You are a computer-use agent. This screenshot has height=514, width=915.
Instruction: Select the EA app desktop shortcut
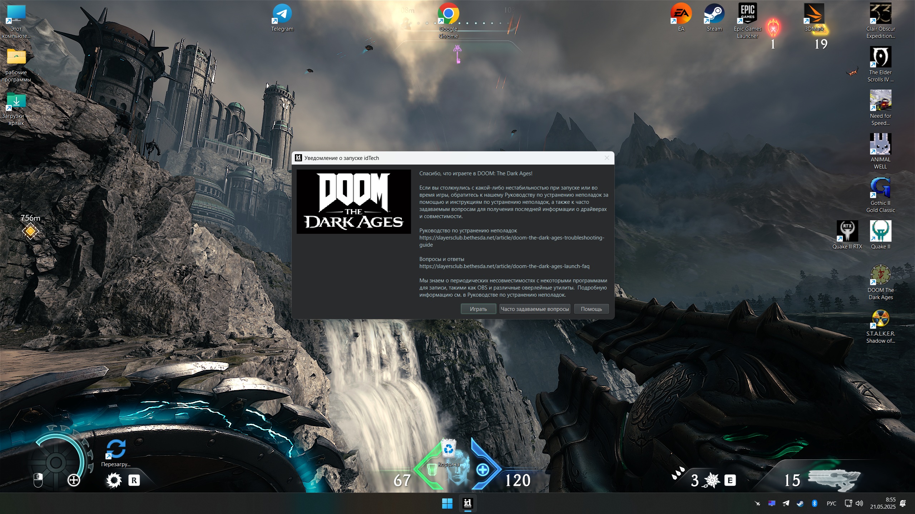pyautogui.click(x=681, y=18)
